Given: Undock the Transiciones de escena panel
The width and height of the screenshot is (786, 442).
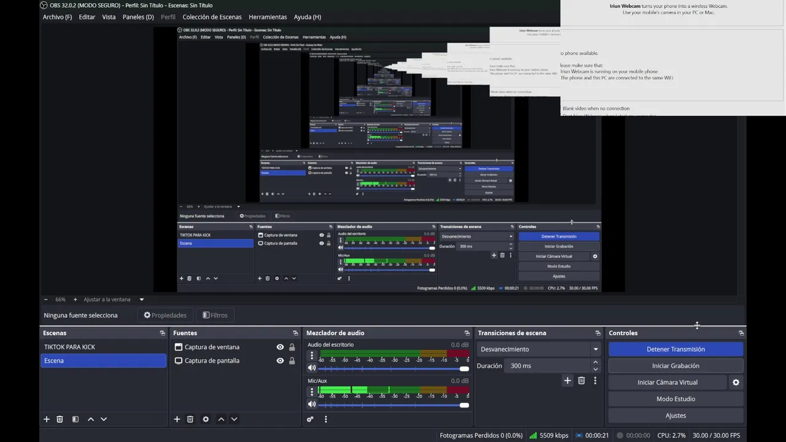Looking at the screenshot, I should click(597, 333).
